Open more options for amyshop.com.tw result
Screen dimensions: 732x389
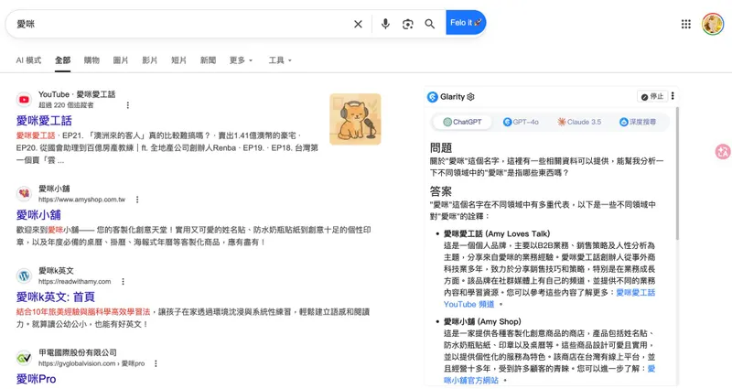pyautogui.click(x=137, y=200)
